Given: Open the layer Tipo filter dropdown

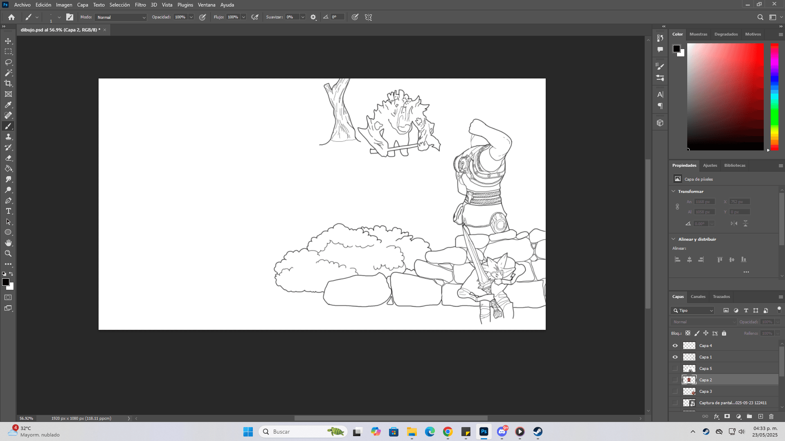Looking at the screenshot, I should [x=693, y=311].
